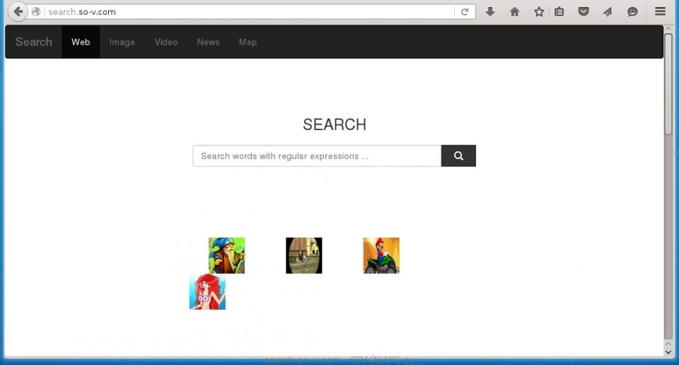
Task: Switch to the Video tab
Action: tap(166, 42)
